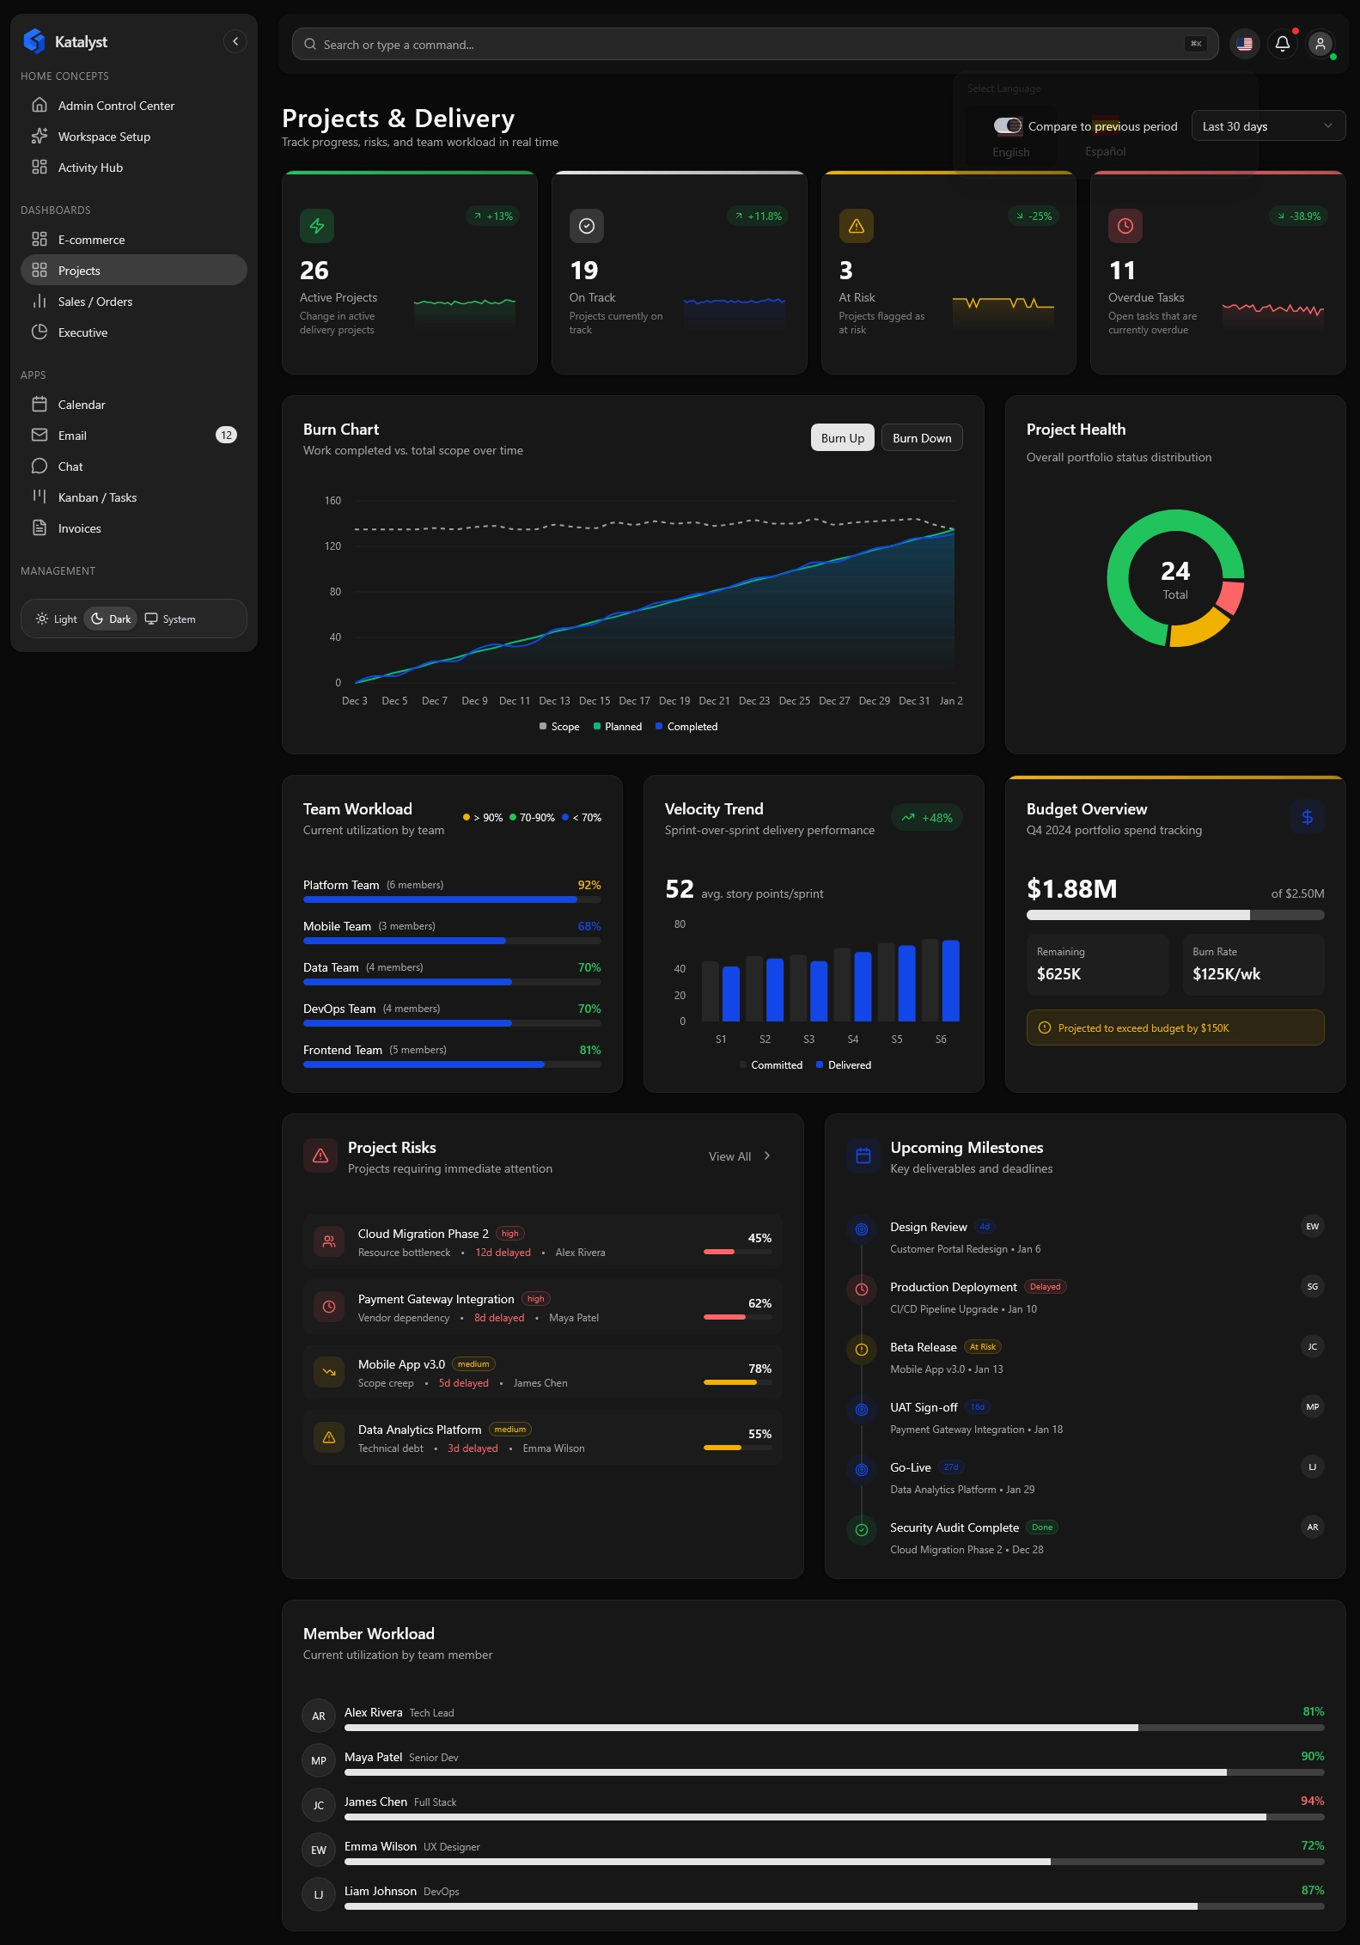Expand View All project risks

pos(739,1156)
